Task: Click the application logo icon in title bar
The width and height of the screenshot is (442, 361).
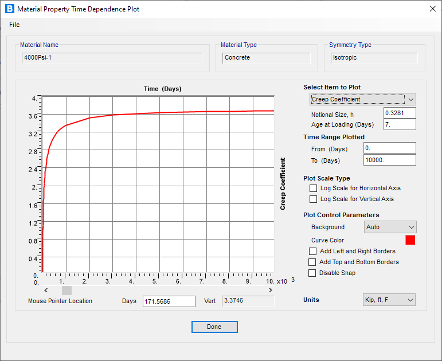Action: (9, 9)
